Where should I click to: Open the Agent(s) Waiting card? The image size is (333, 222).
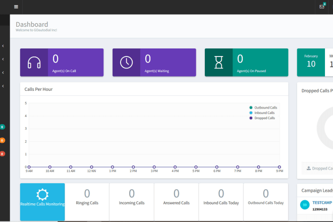(x=154, y=63)
